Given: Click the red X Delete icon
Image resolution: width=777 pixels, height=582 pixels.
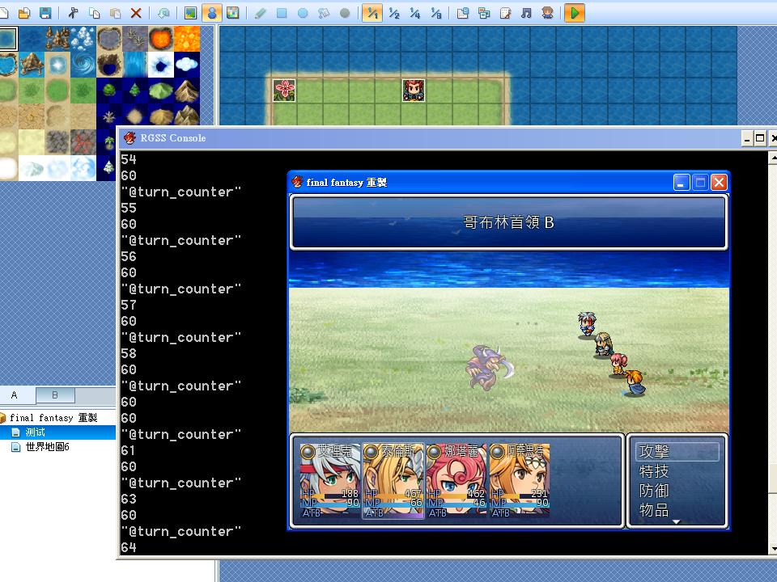Looking at the screenshot, I should (x=136, y=13).
